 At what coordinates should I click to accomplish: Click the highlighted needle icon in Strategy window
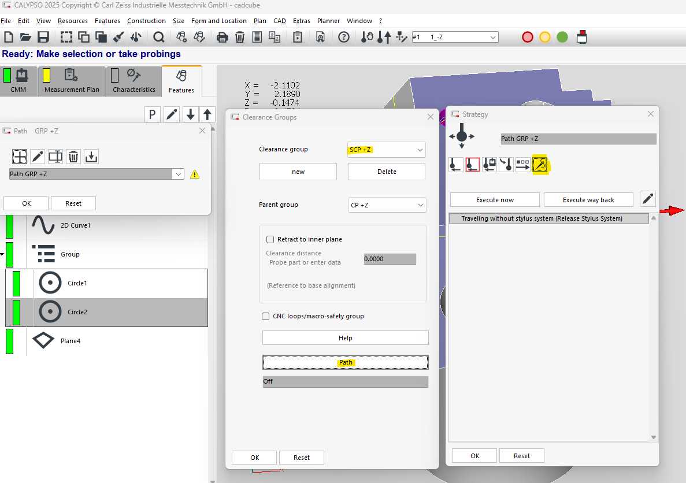click(540, 165)
